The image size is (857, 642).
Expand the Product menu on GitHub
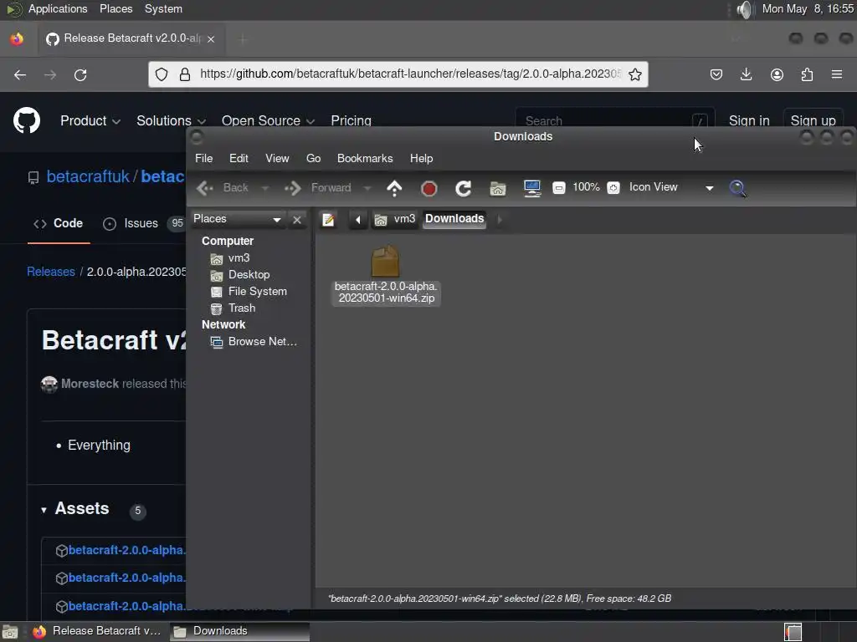[x=90, y=120]
